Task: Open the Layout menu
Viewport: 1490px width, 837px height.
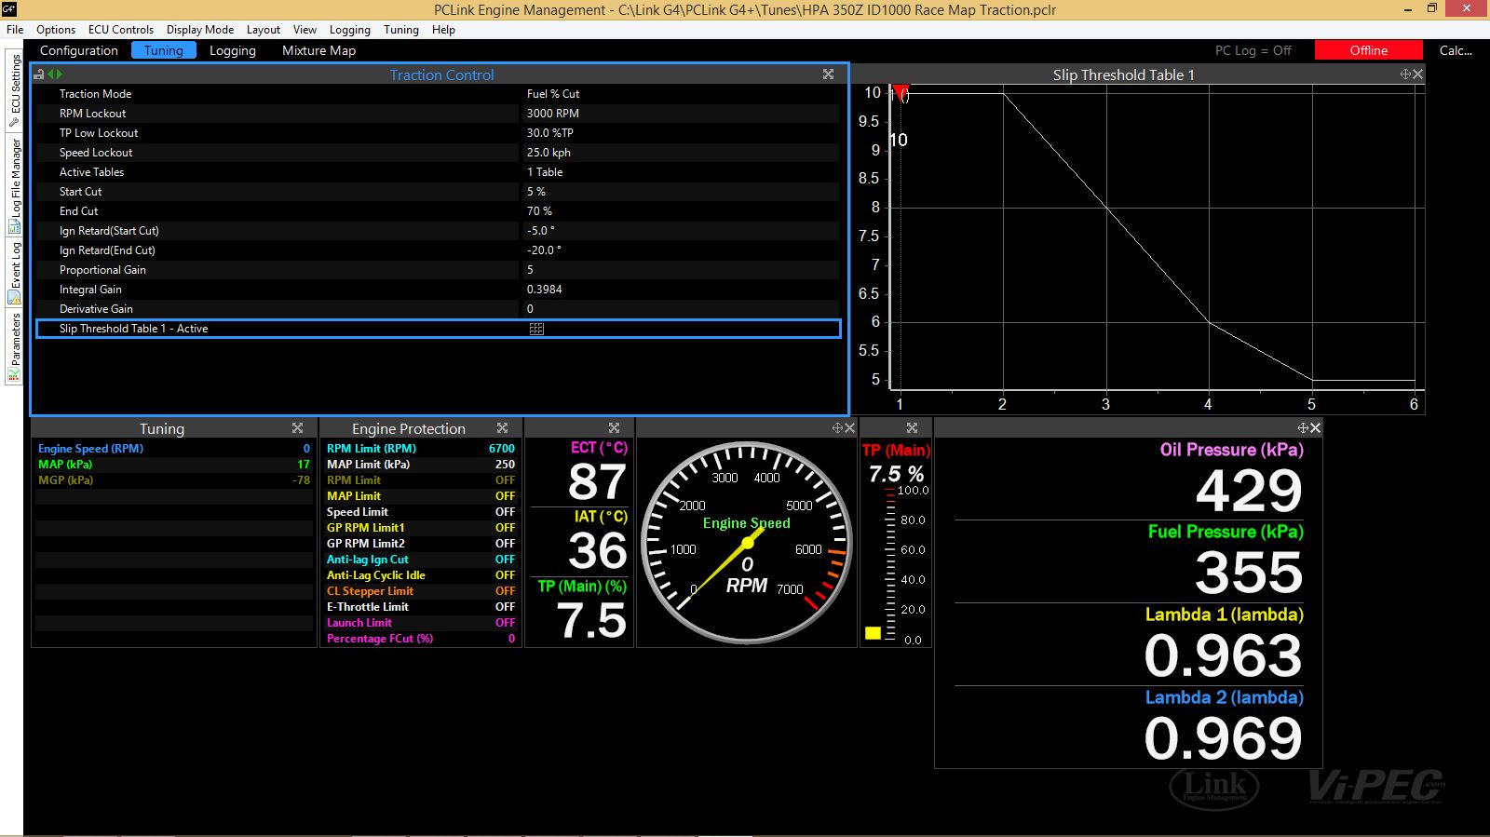Action: [x=264, y=30]
